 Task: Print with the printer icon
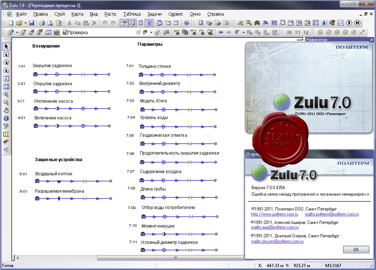point(42,23)
